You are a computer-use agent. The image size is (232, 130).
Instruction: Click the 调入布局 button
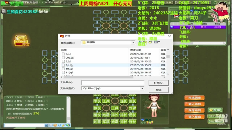(194, 104)
